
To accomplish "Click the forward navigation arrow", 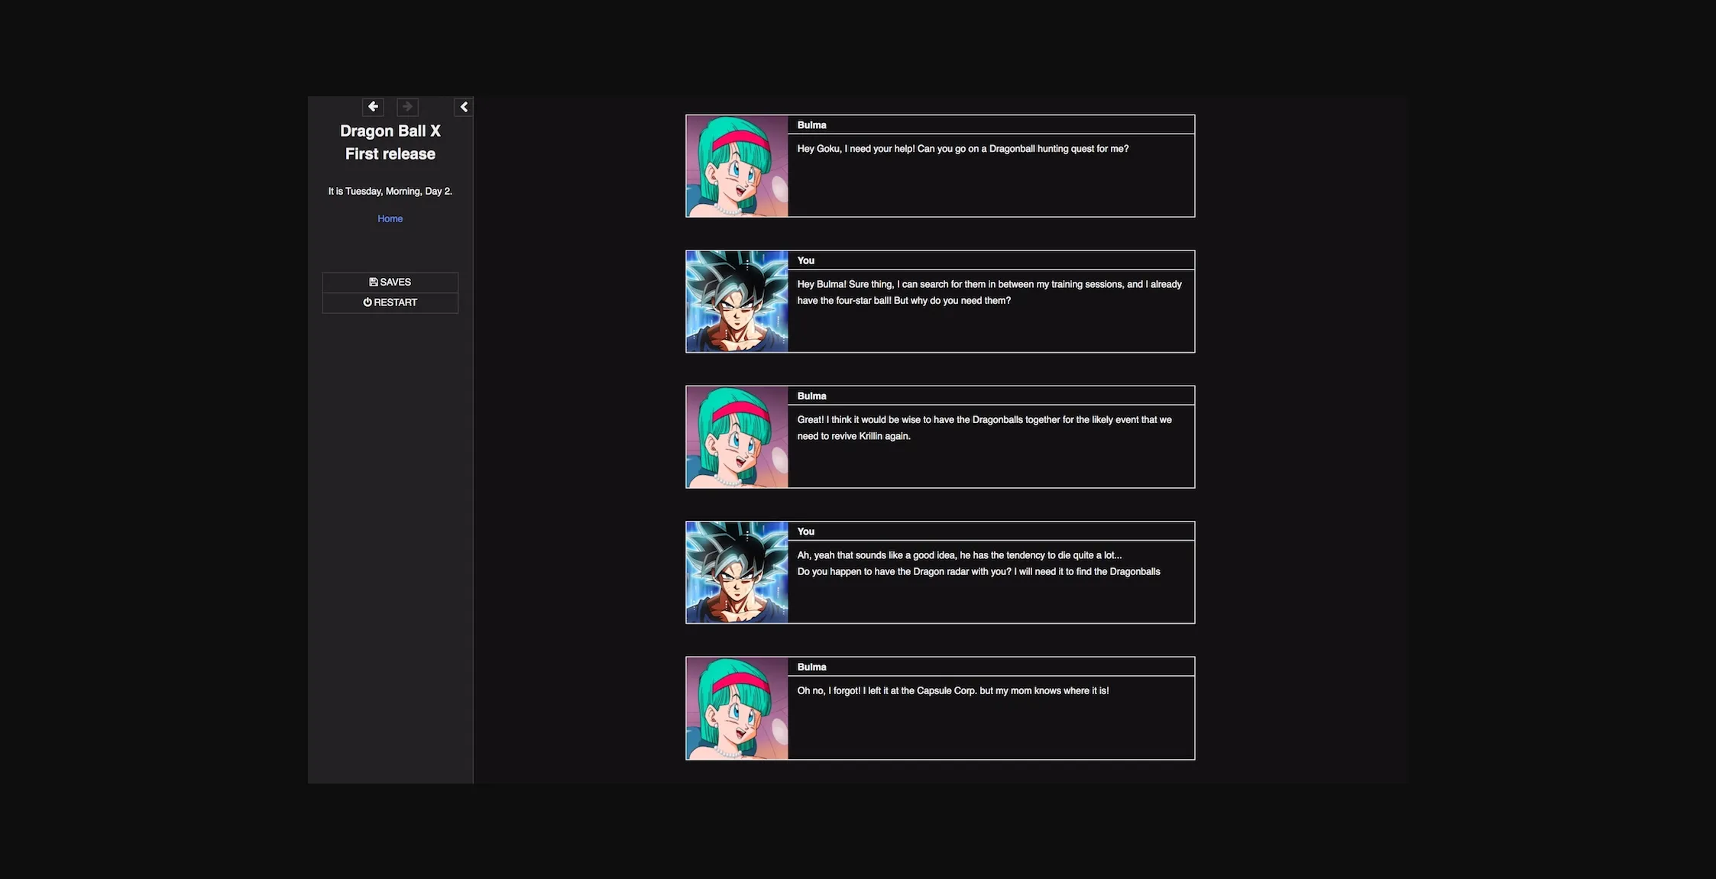I will [x=407, y=107].
